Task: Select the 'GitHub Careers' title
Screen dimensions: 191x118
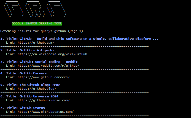Action: [33, 73]
